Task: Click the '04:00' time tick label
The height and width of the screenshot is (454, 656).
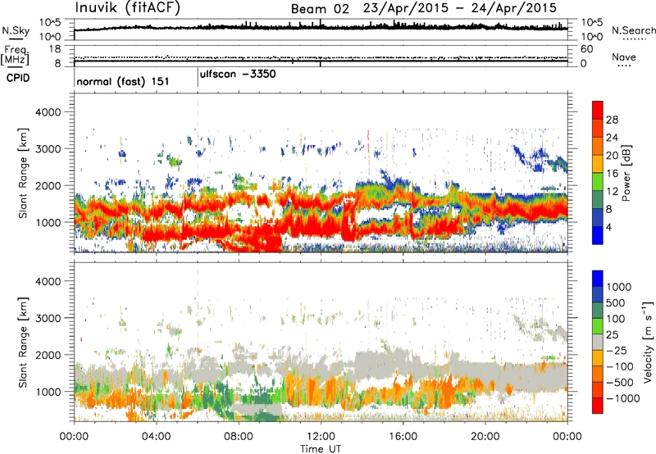Action: 156,437
